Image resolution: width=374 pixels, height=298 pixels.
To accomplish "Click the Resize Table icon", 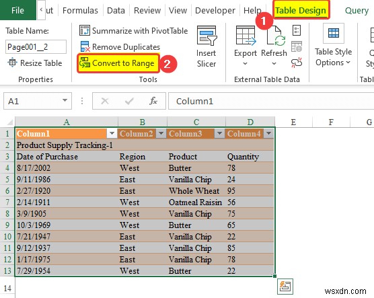I will [x=12, y=63].
